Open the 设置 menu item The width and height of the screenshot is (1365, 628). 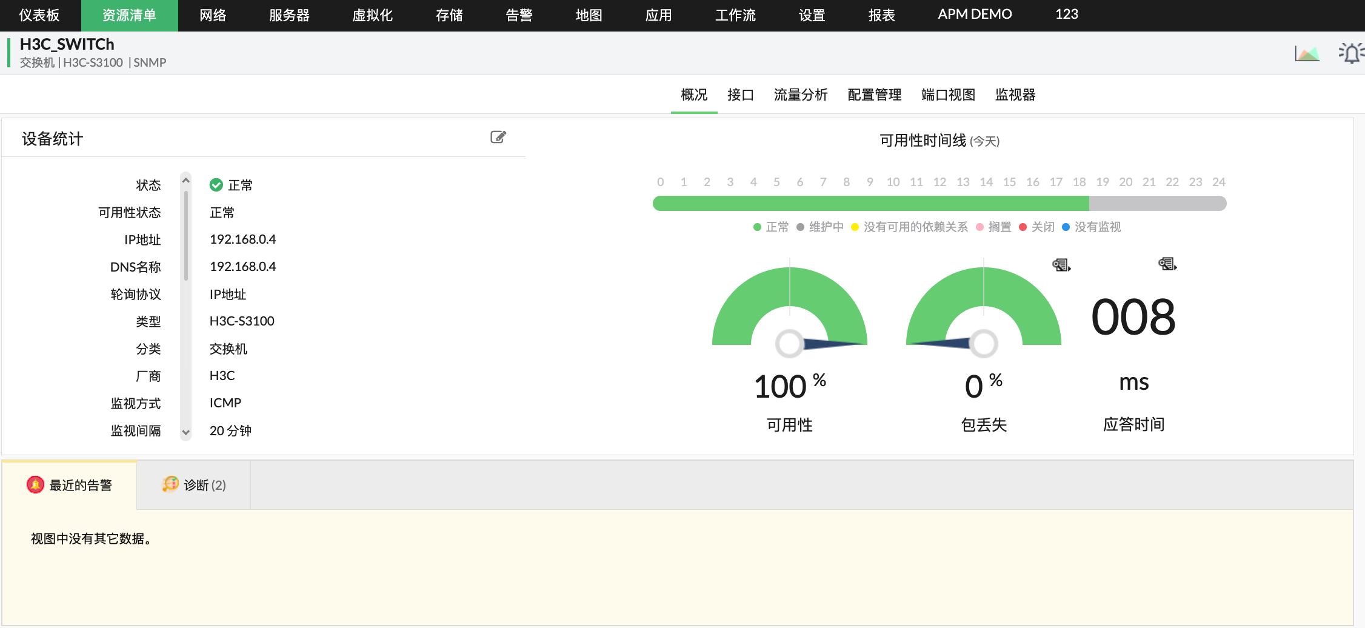coord(811,15)
